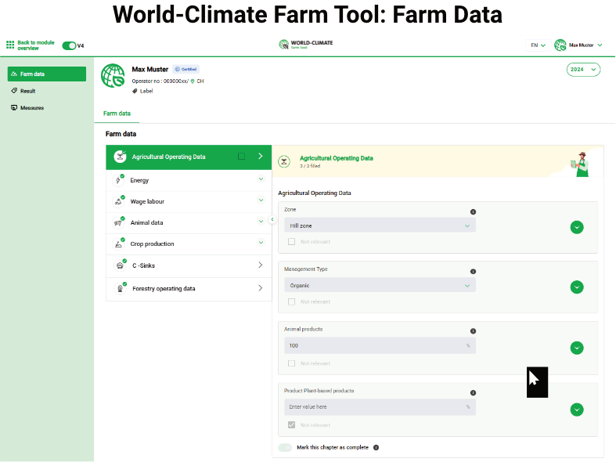This screenshot has width=616, height=462.
Task: Open the Zone Hill zone dropdown
Action: (380, 226)
